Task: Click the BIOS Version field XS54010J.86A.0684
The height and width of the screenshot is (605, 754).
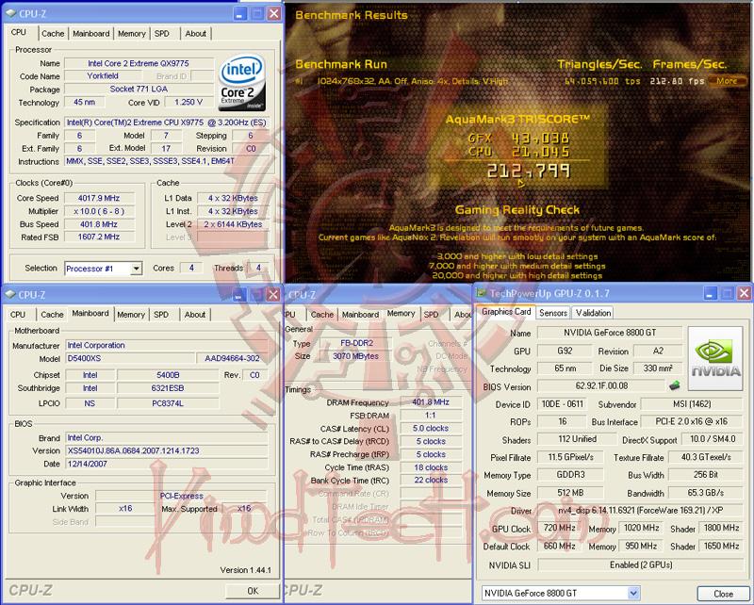Action: point(167,450)
